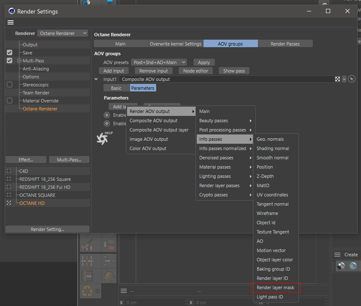Activate the C4D render setting icon

click(x=9, y=171)
